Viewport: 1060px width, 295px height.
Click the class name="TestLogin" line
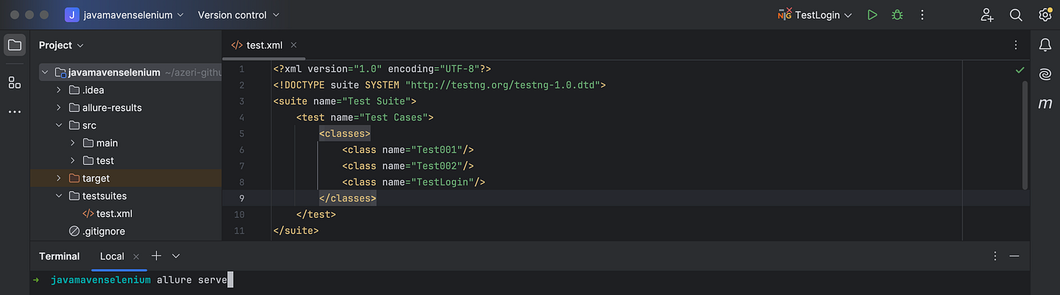413,182
